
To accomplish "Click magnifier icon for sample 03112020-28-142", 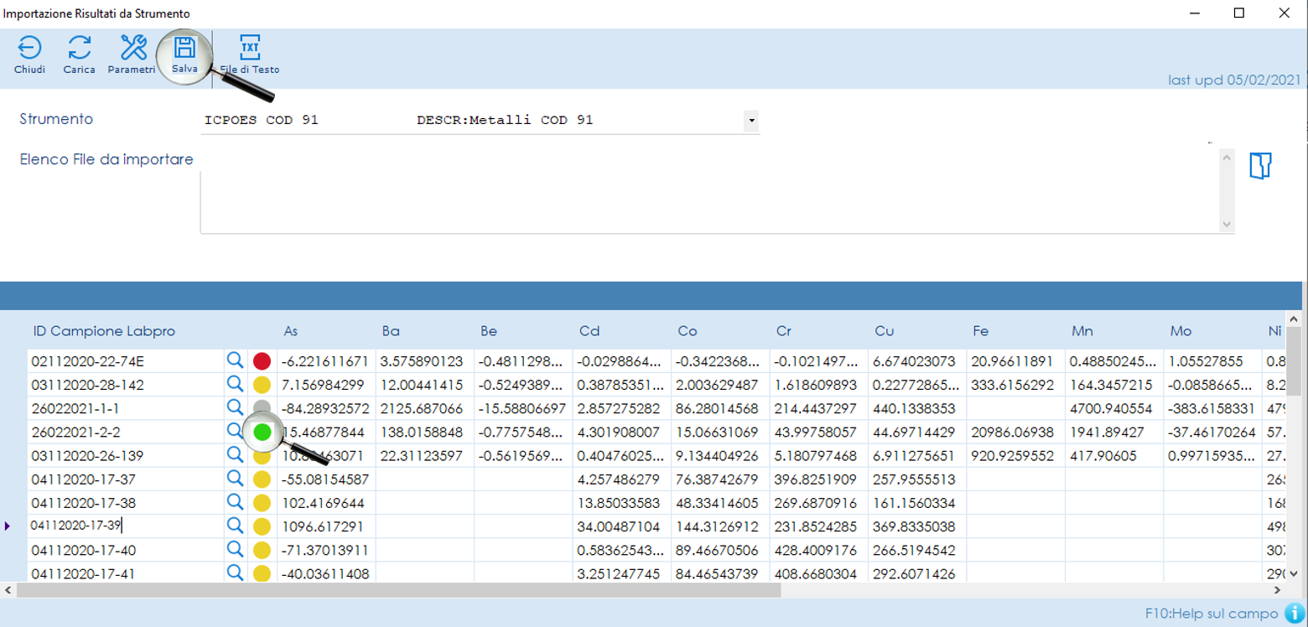I will coord(235,385).
